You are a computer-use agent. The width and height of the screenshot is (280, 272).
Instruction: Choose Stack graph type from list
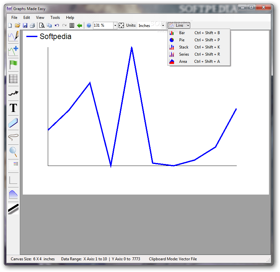tap(199, 47)
